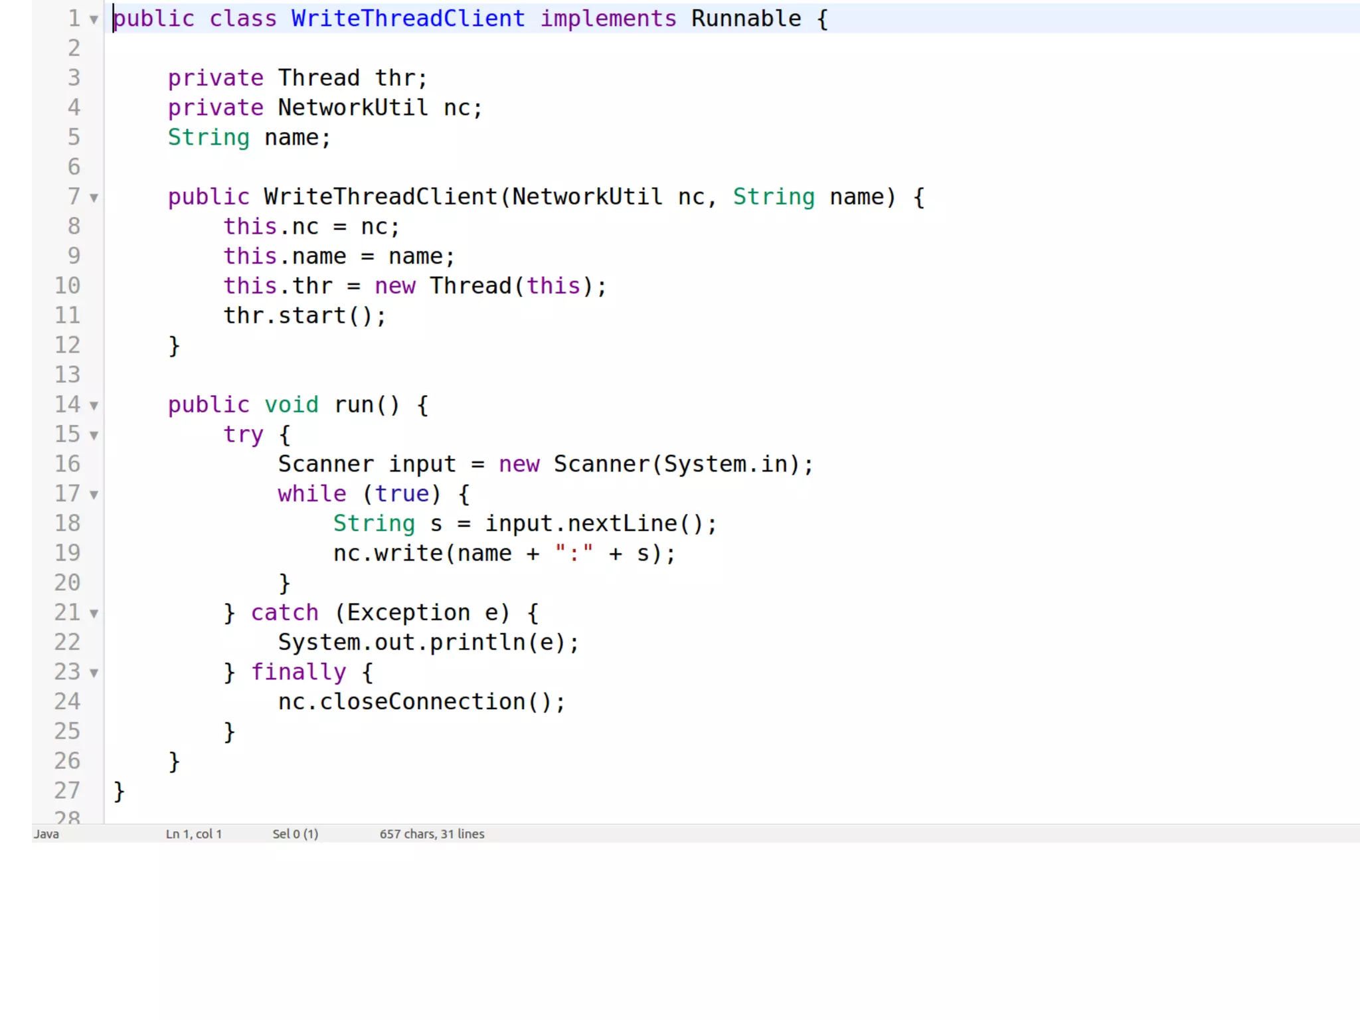
Task: Click the Sel 0 (1) status indicator
Action: (x=295, y=834)
